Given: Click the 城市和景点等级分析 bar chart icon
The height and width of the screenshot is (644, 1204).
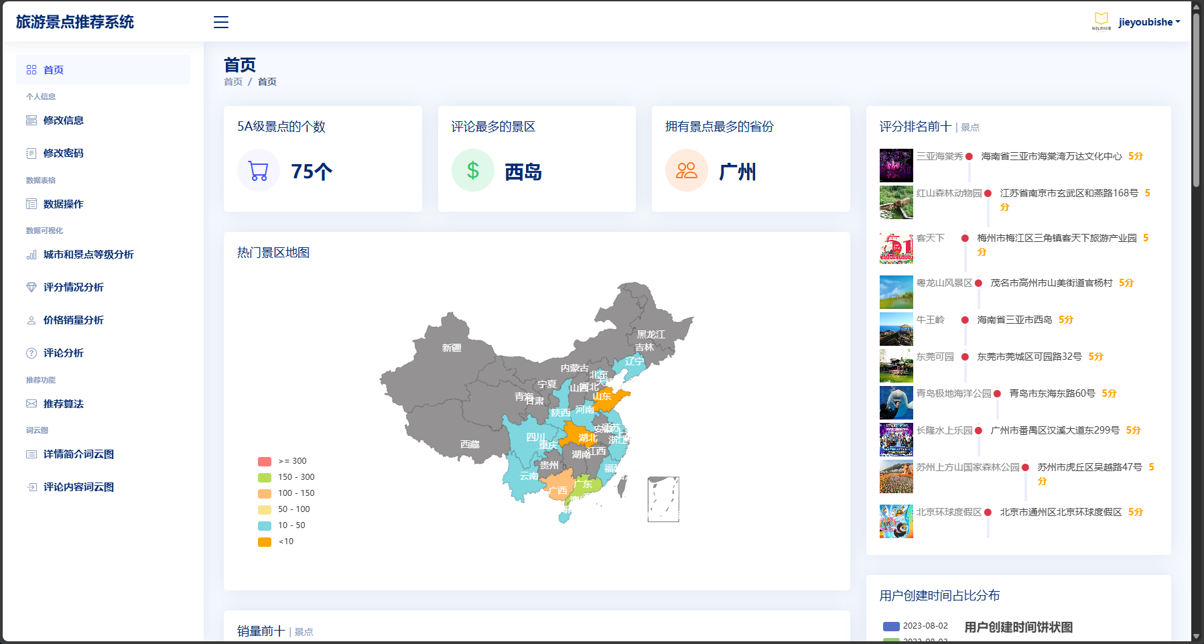Looking at the screenshot, I should tap(31, 255).
